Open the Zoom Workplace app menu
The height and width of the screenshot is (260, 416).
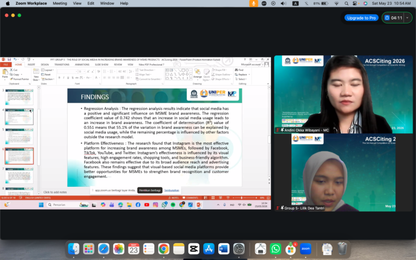pyautogui.click(x=31, y=3)
